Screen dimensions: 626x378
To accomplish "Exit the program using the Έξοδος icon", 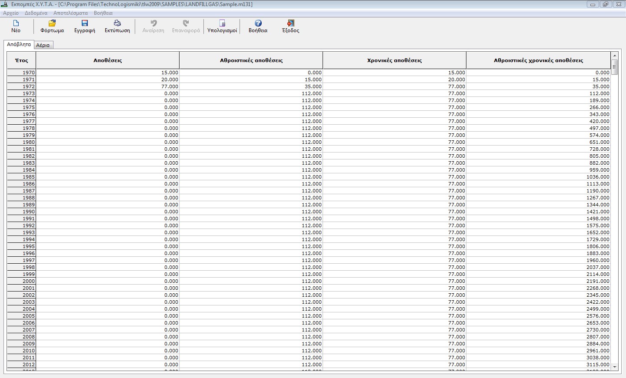I will pos(290,23).
